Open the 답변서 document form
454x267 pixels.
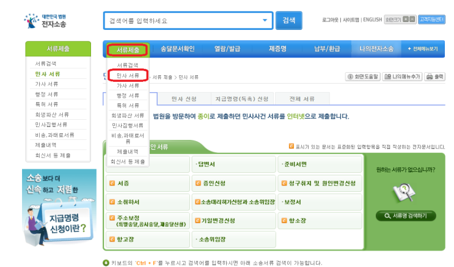[233, 164]
